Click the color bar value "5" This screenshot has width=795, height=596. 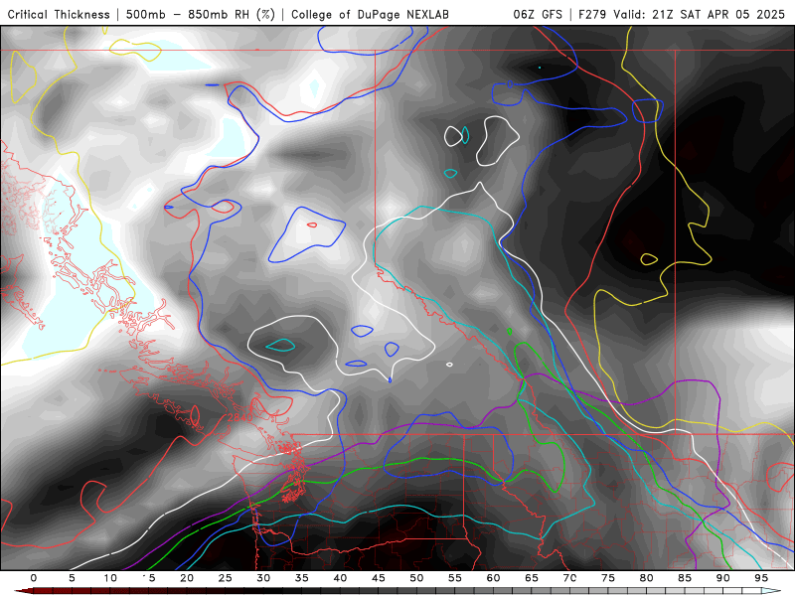point(72,578)
